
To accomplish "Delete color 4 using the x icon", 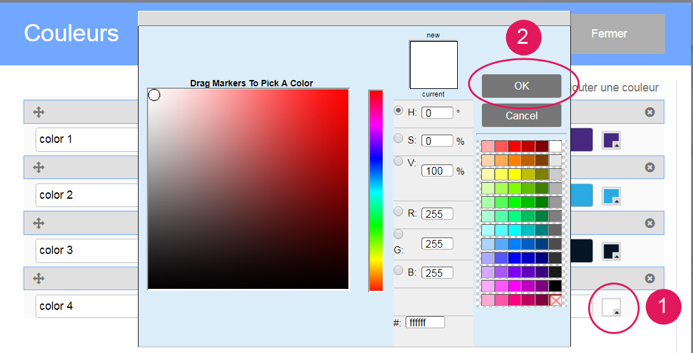I will click(x=650, y=279).
